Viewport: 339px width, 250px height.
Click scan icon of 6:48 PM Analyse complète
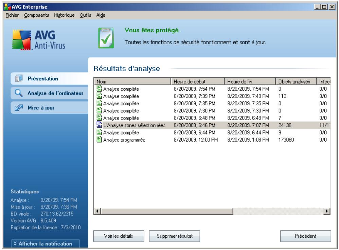pos(99,118)
